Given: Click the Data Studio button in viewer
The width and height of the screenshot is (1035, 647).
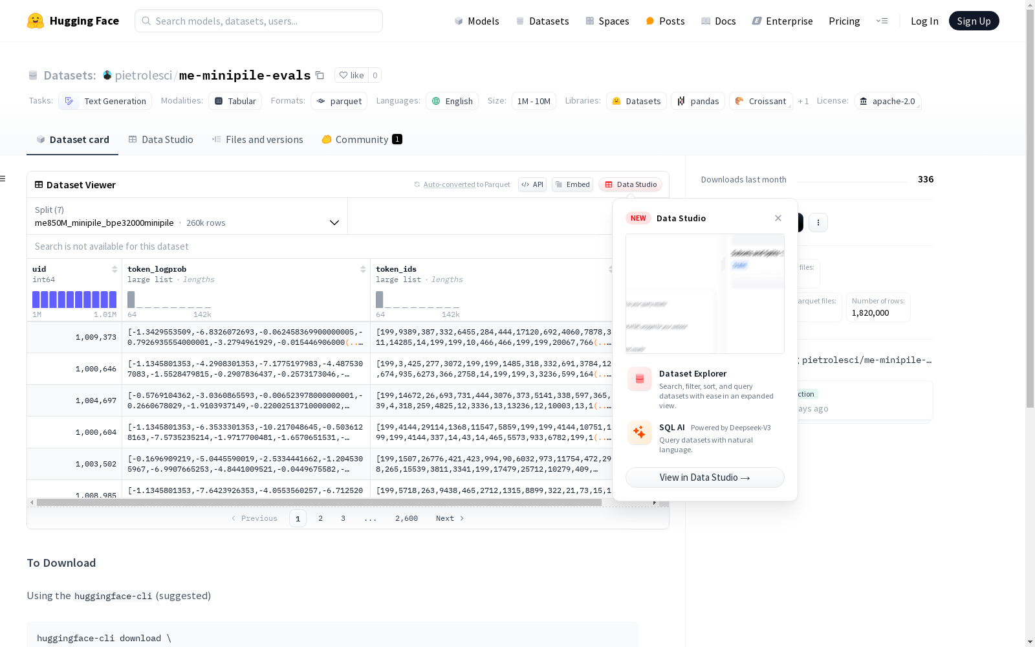Looking at the screenshot, I should [631, 184].
